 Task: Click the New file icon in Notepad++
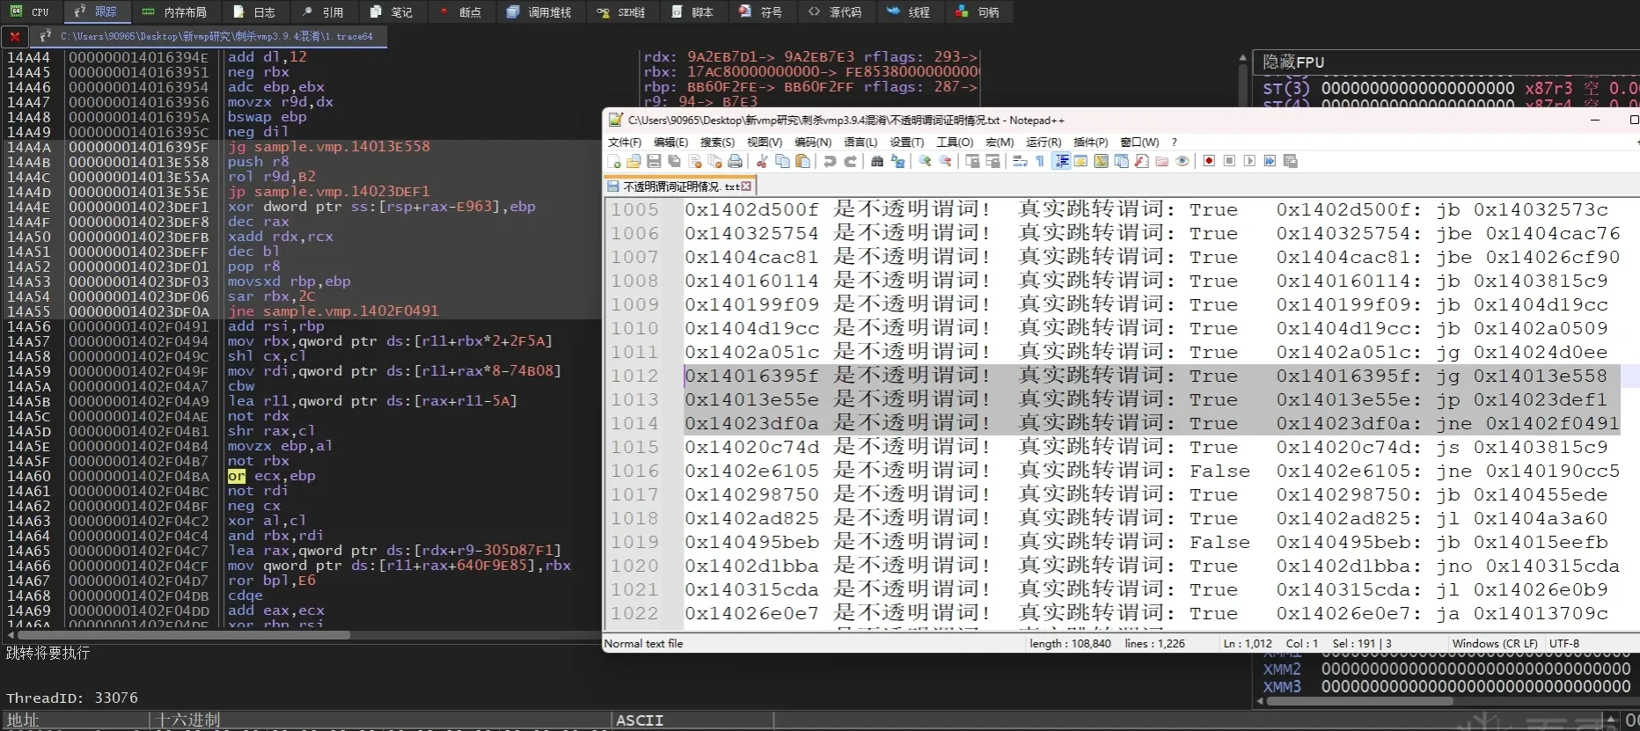[614, 161]
